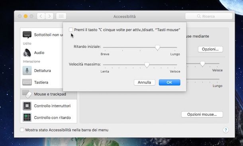Go back with the left chevron button
This screenshot has width=243, height=146.
point(41,16)
